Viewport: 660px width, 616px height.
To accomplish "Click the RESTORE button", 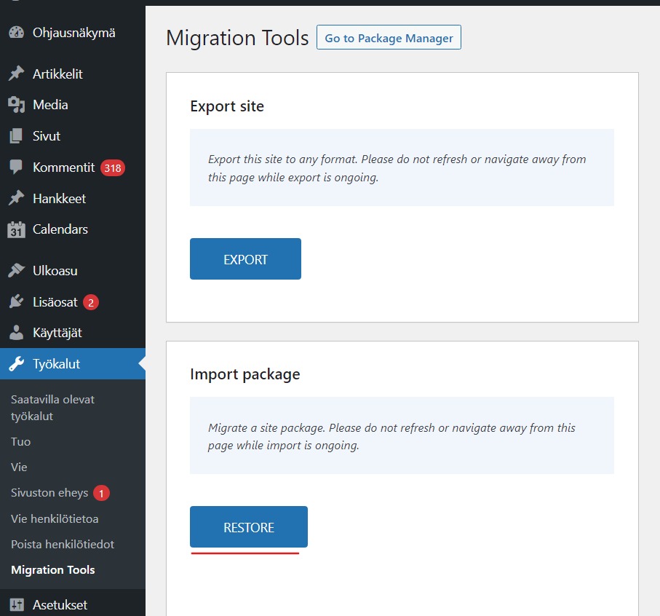I will coord(248,526).
